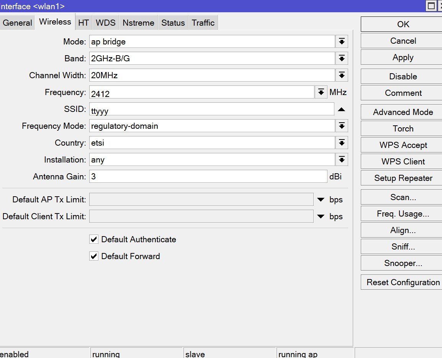Toggle the Default Authenticate checkbox
The image size is (442, 358).
tap(94, 239)
